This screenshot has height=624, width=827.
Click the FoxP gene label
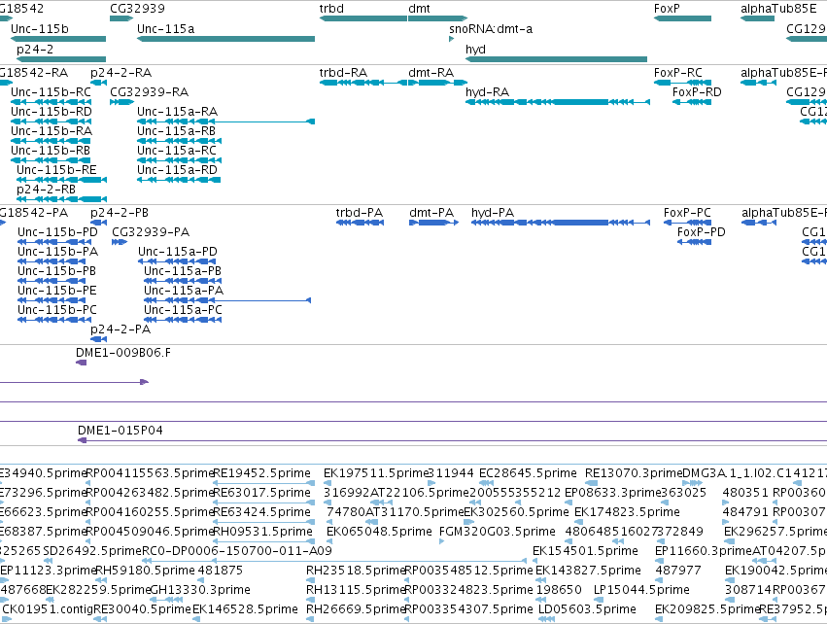(x=667, y=9)
